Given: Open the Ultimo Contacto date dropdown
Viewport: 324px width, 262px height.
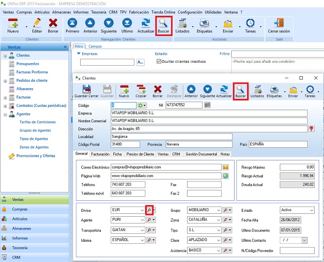Looking at the screenshot, I should tap(304, 241).
